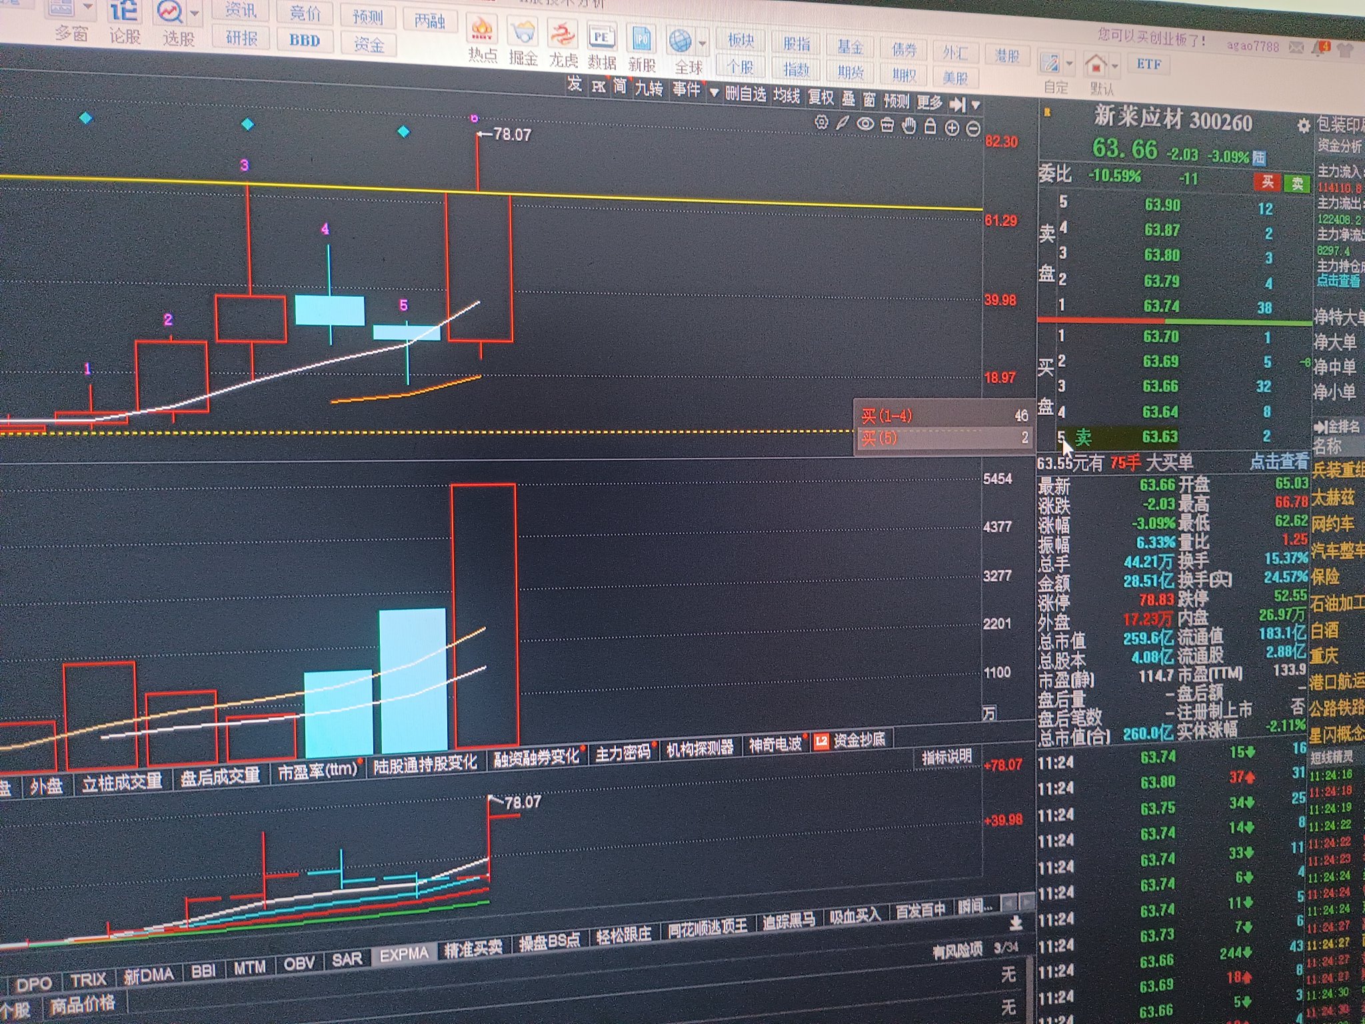
Task: Click the highest red volume bar
Action: click(484, 613)
